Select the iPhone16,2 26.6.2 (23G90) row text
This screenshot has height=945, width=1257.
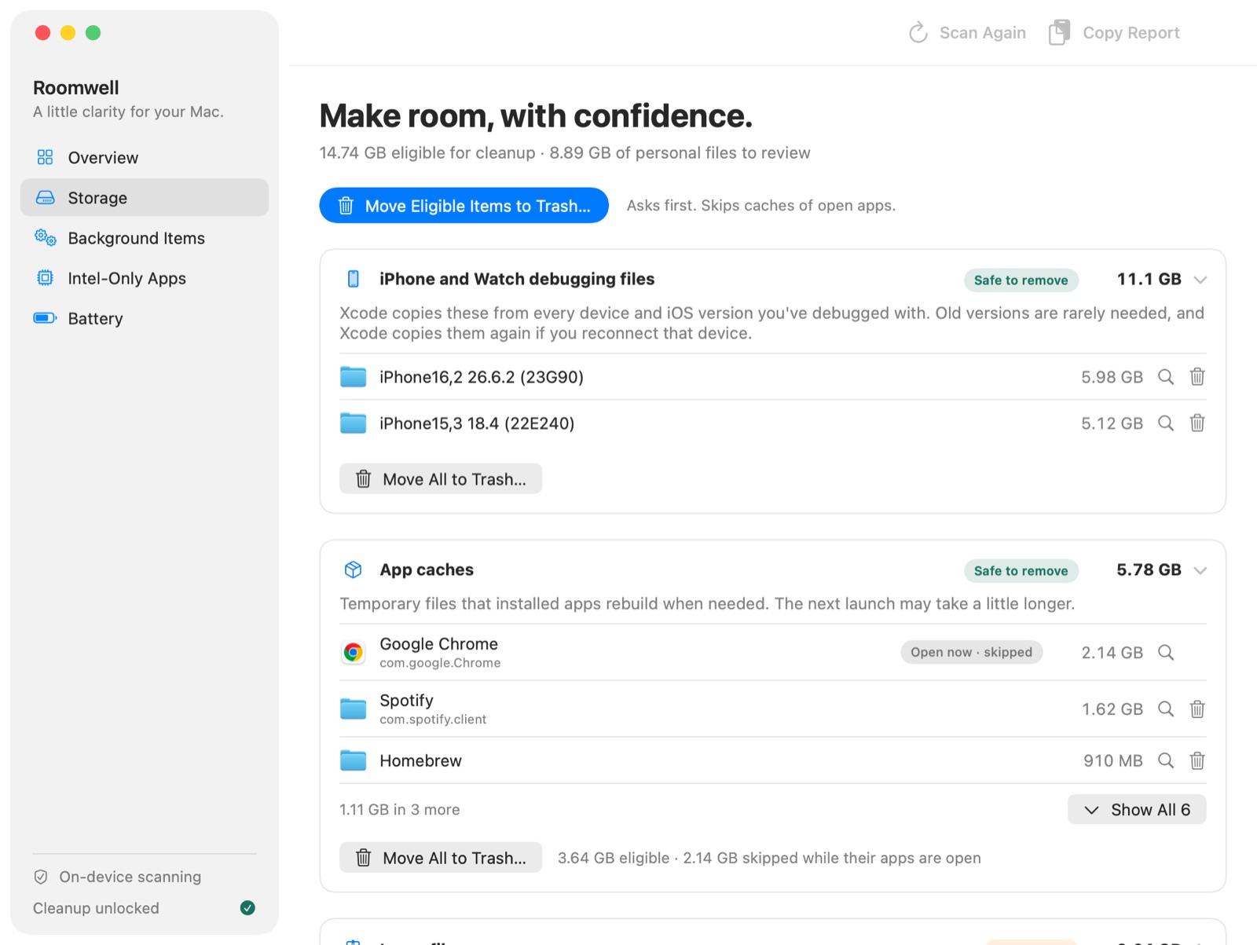(482, 377)
